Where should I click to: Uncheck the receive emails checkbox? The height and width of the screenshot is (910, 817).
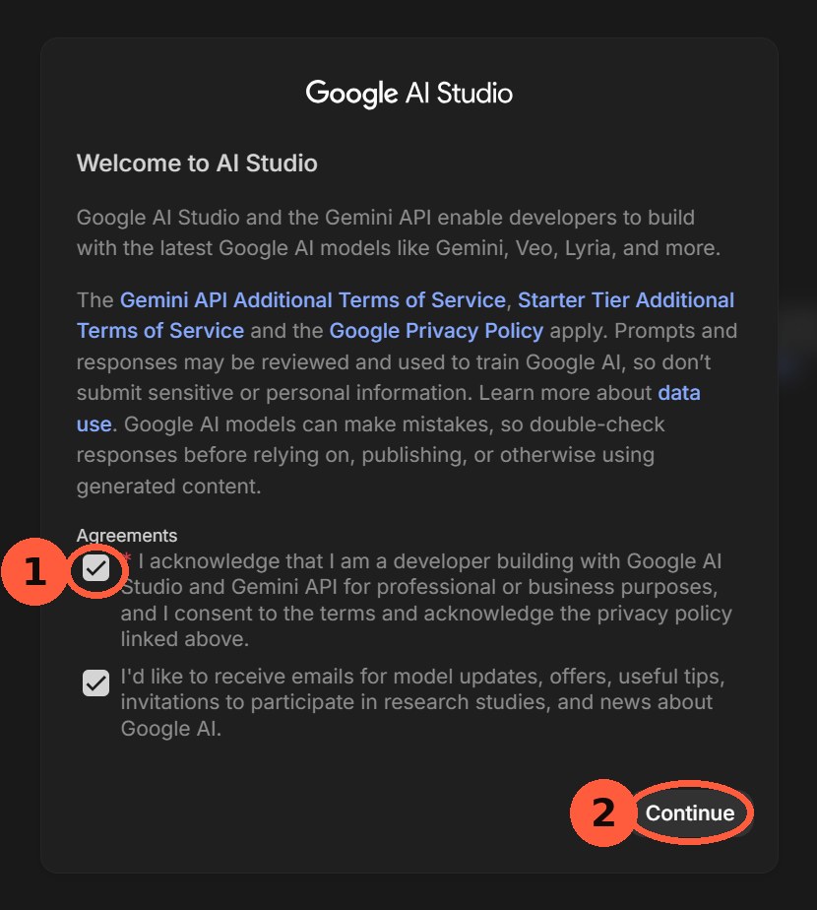(x=95, y=683)
